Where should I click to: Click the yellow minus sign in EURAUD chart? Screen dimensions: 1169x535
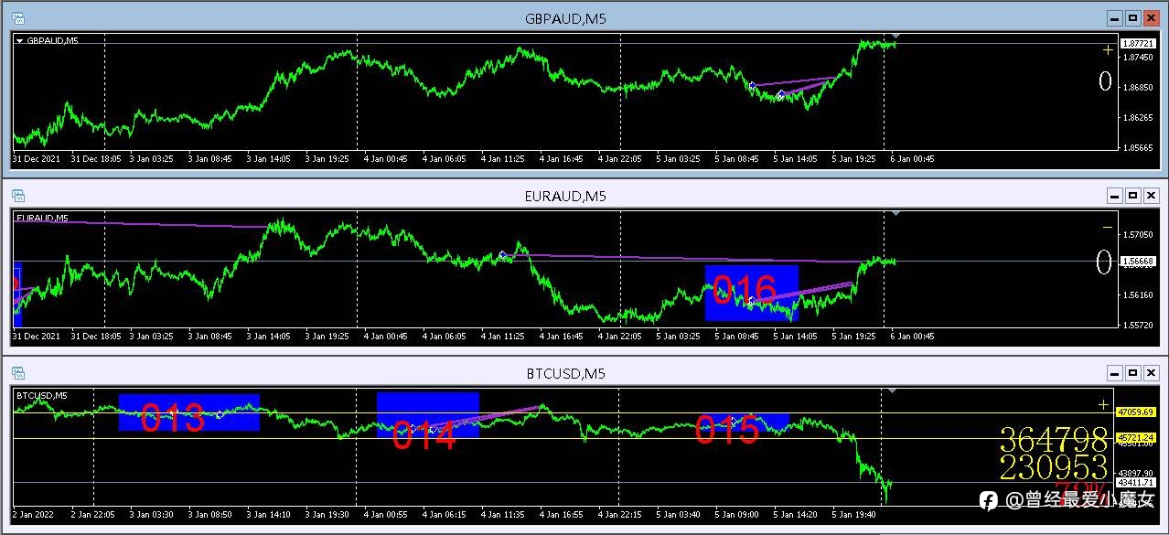click(x=1108, y=227)
